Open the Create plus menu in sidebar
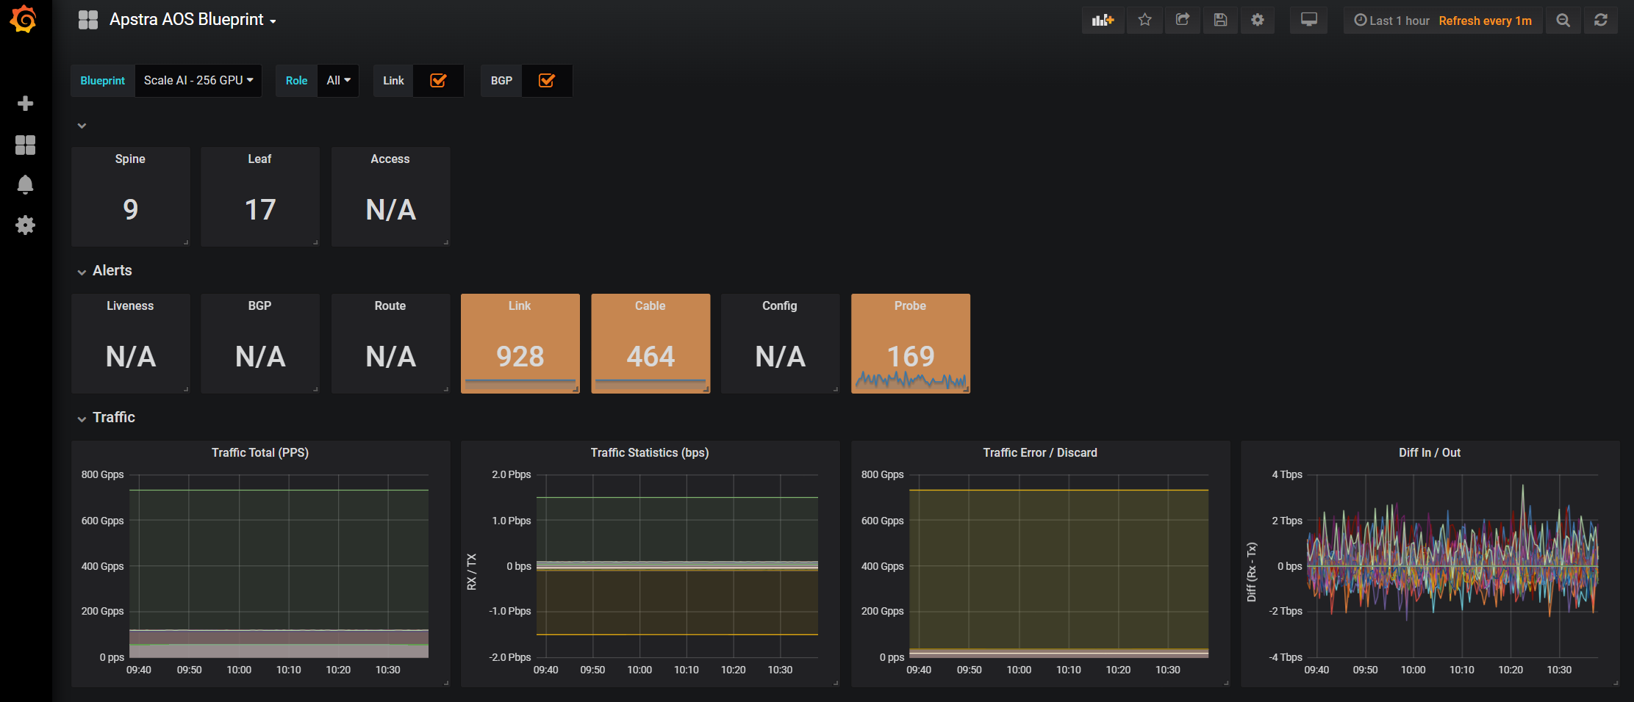The height and width of the screenshot is (702, 1634). (x=25, y=104)
